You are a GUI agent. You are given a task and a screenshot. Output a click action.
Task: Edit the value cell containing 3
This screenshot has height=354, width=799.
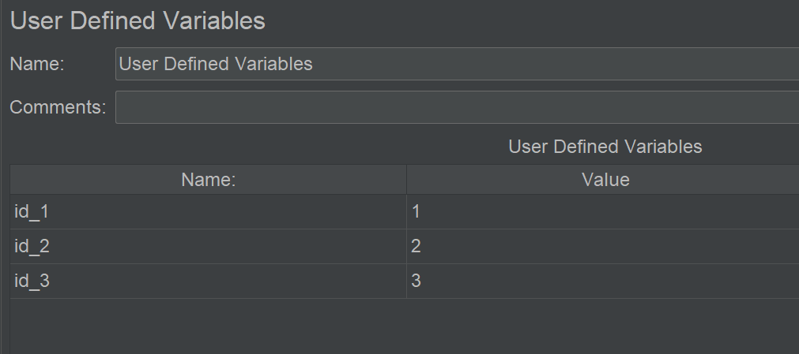[x=603, y=281]
